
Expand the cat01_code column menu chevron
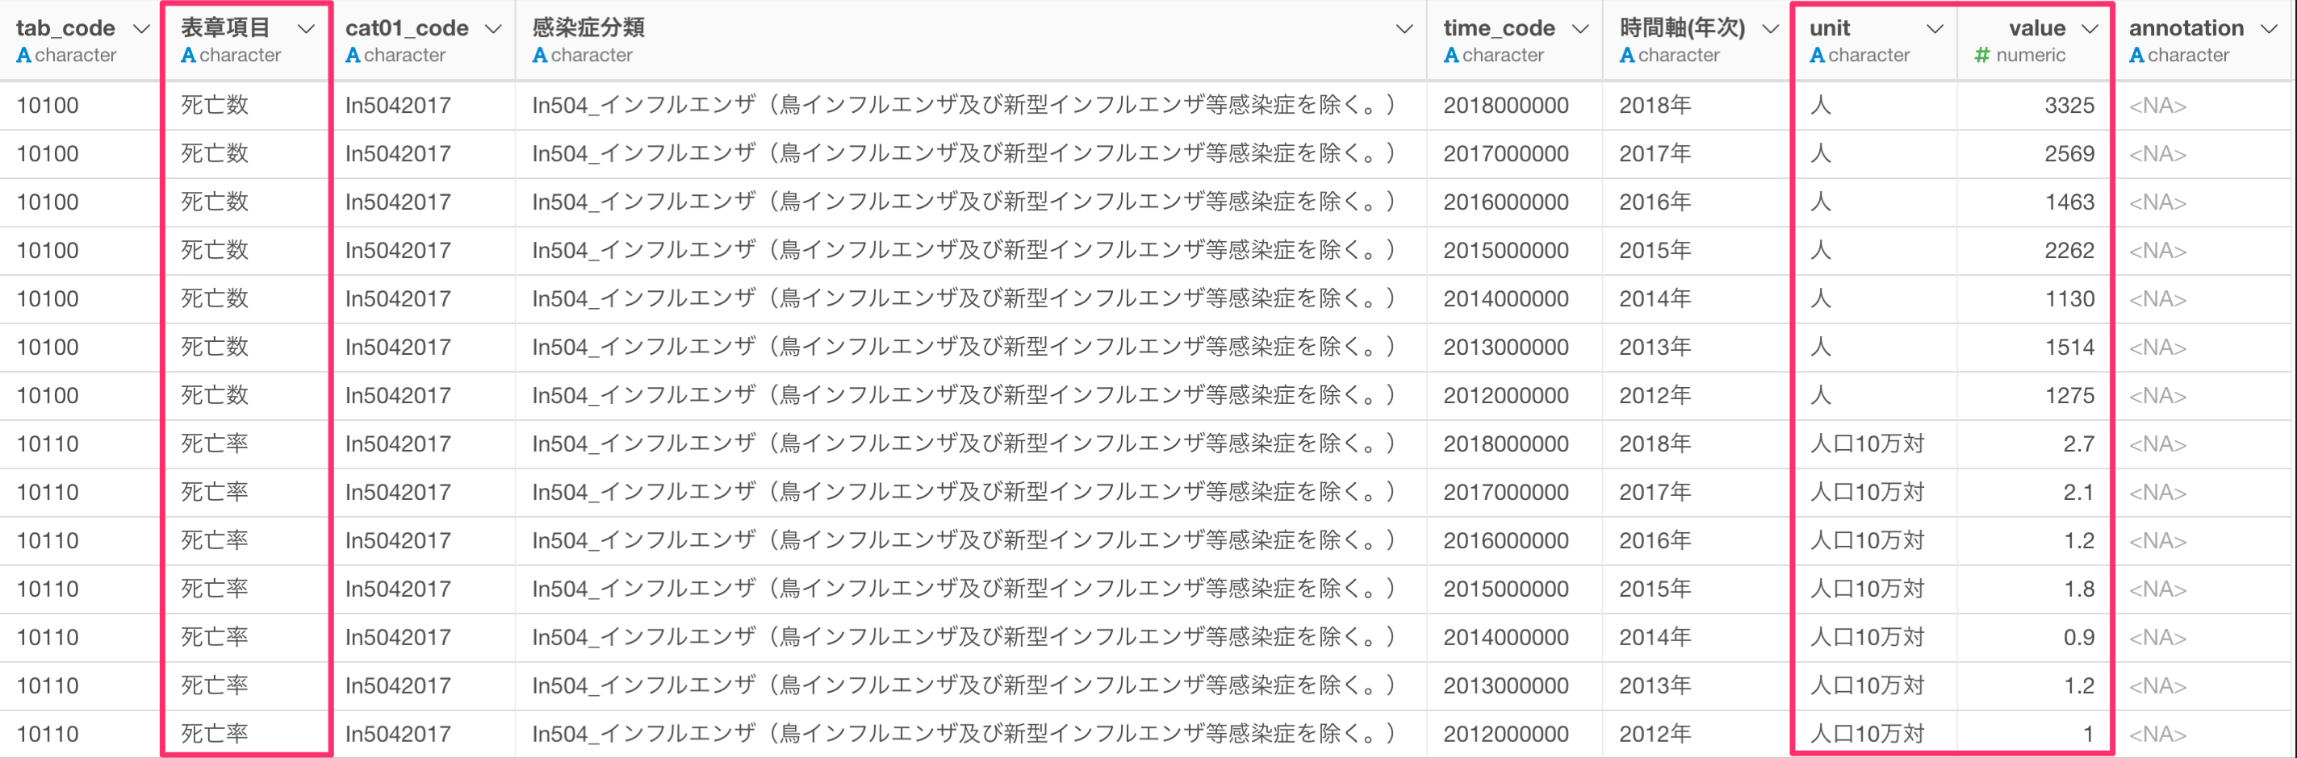pos(493,29)
